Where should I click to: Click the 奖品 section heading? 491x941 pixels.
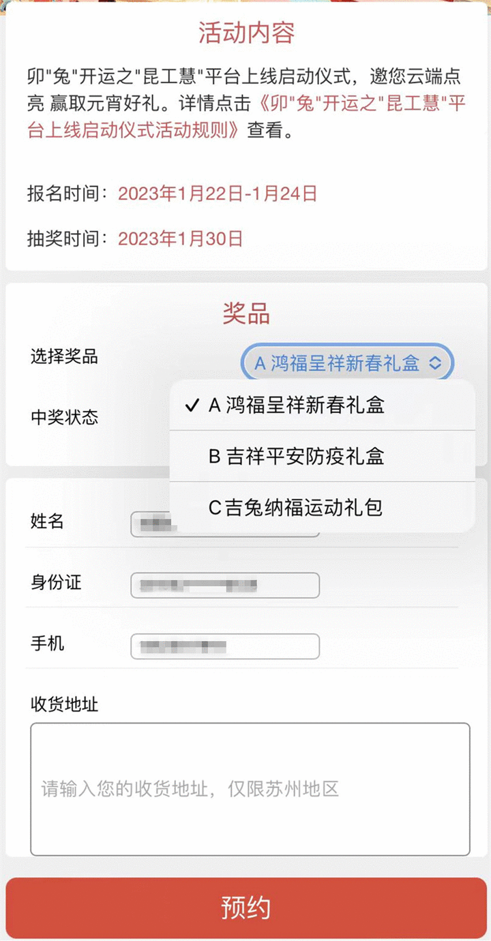pos(246,313)
